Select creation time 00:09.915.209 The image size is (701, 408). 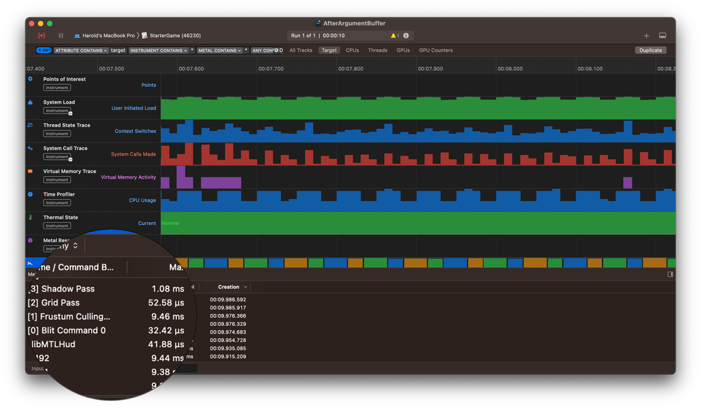coord(228,356)
